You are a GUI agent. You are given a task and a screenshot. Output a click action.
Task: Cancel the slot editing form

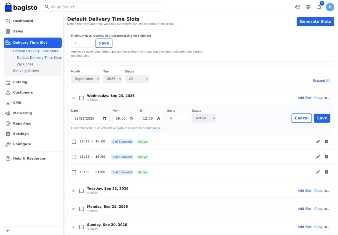[302, 118]
